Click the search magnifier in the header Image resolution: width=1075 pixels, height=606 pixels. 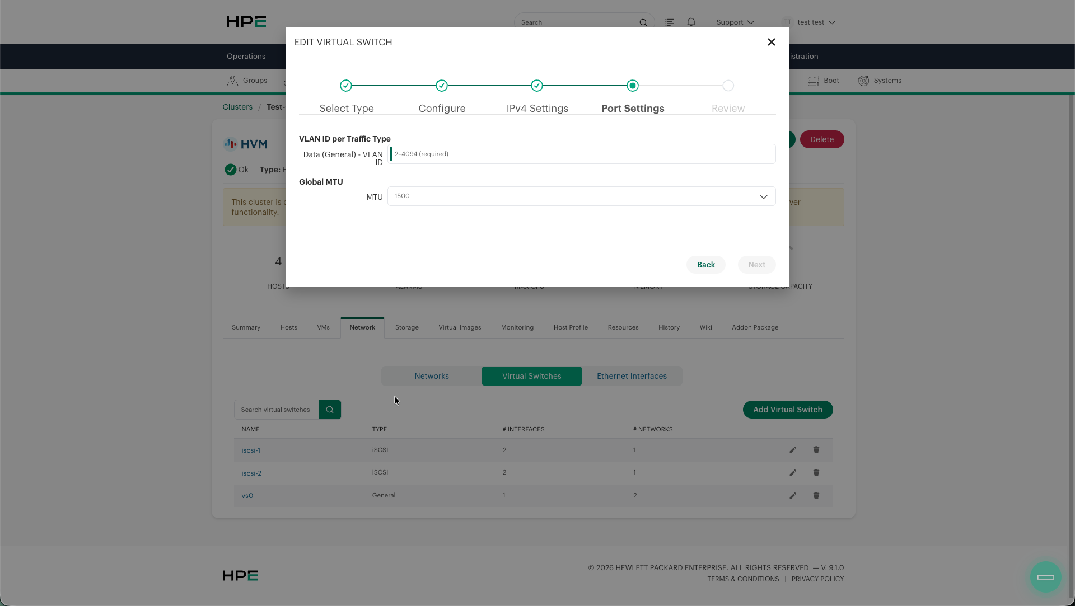tap(643, 22)
